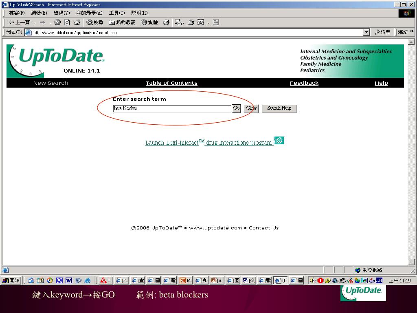Screen dimensions: 417x313
Task: Open the Feedback link
Action: coord(304,83)
